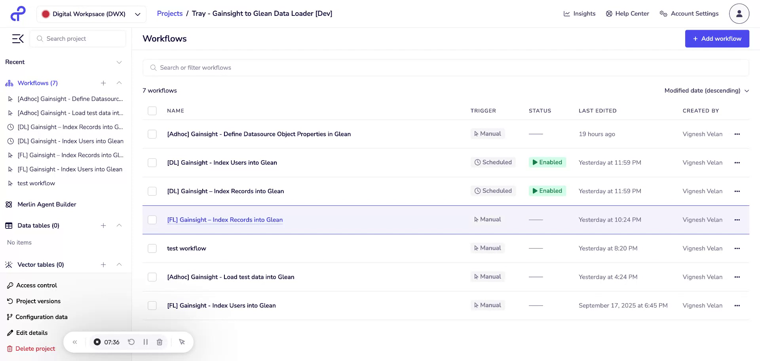The height and width of the screenshot is (361, 760).
Task: Open Project versions from the sidebar
Action: pos(38,301)
